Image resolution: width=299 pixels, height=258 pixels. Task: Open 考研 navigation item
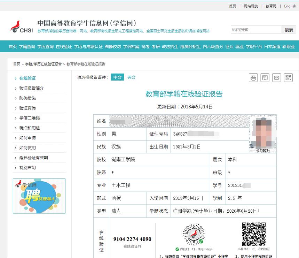(156, 47)
